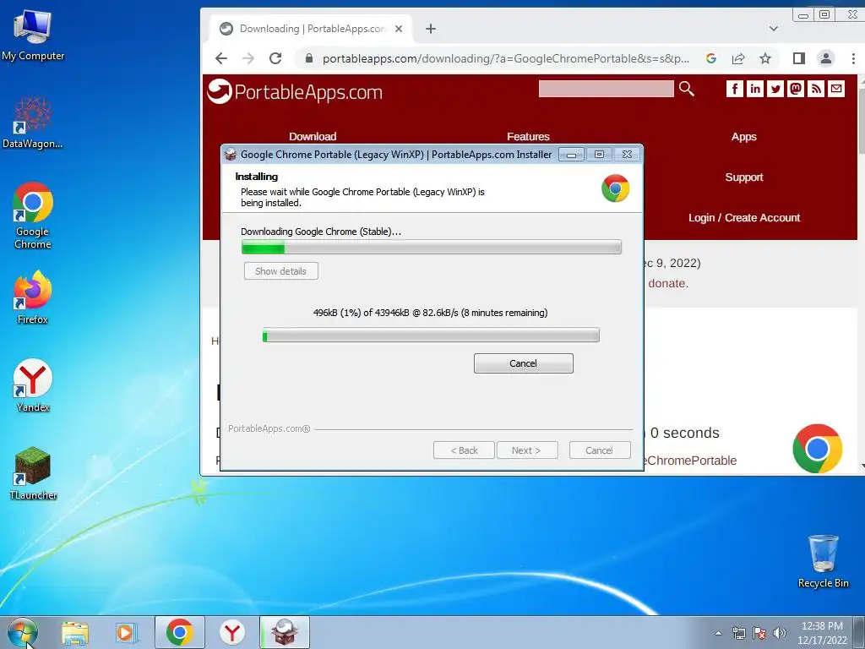Screen dimensions: 865x649
Task: Share this page from the address bar
Action: coord(738,58)
